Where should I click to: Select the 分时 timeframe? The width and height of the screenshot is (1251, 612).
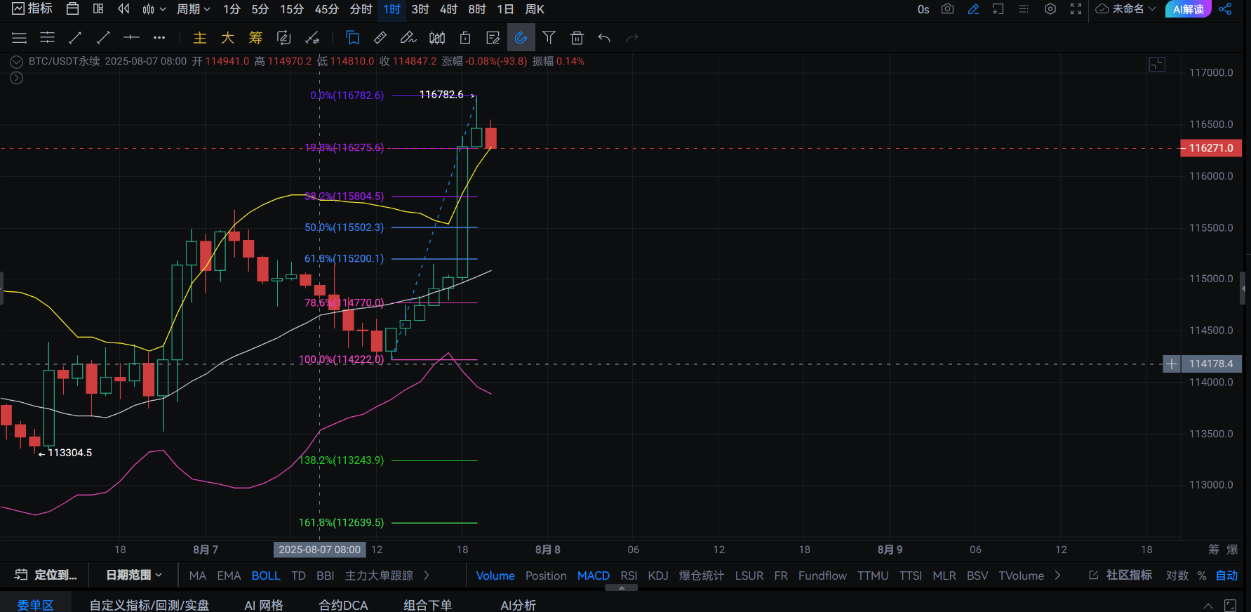click(x=361, y=9)
